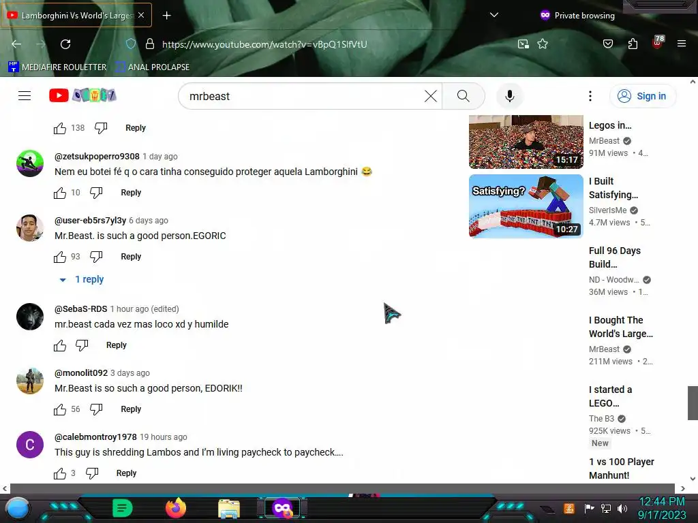Screen dimensions: 698x523
Task: Open @calebmontroy1978's purple C avatar
Action: 30,444
